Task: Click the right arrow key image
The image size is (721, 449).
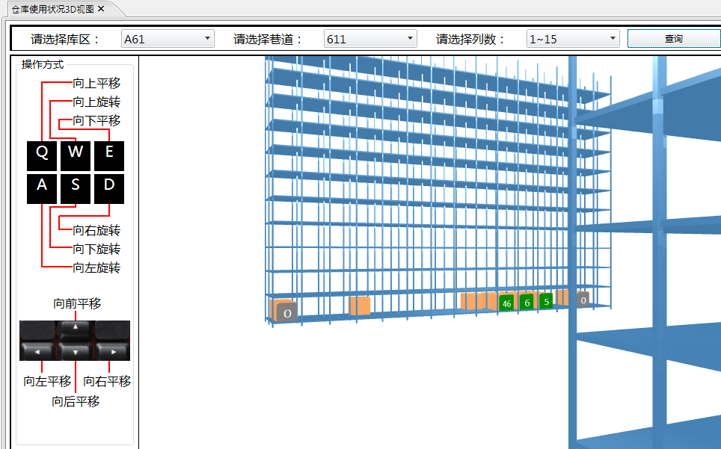Action: click(113, 351)
